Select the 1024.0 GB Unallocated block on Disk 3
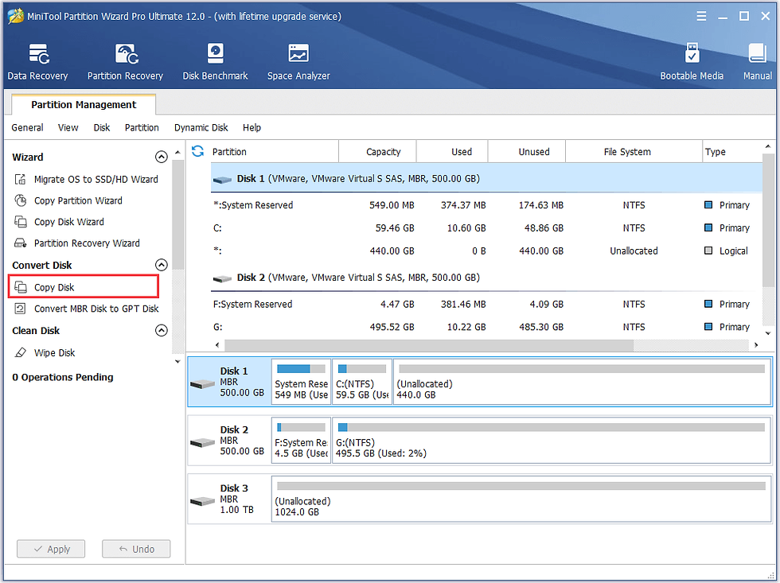The height and width of the screenshot is (583, 780). point(521,499)
